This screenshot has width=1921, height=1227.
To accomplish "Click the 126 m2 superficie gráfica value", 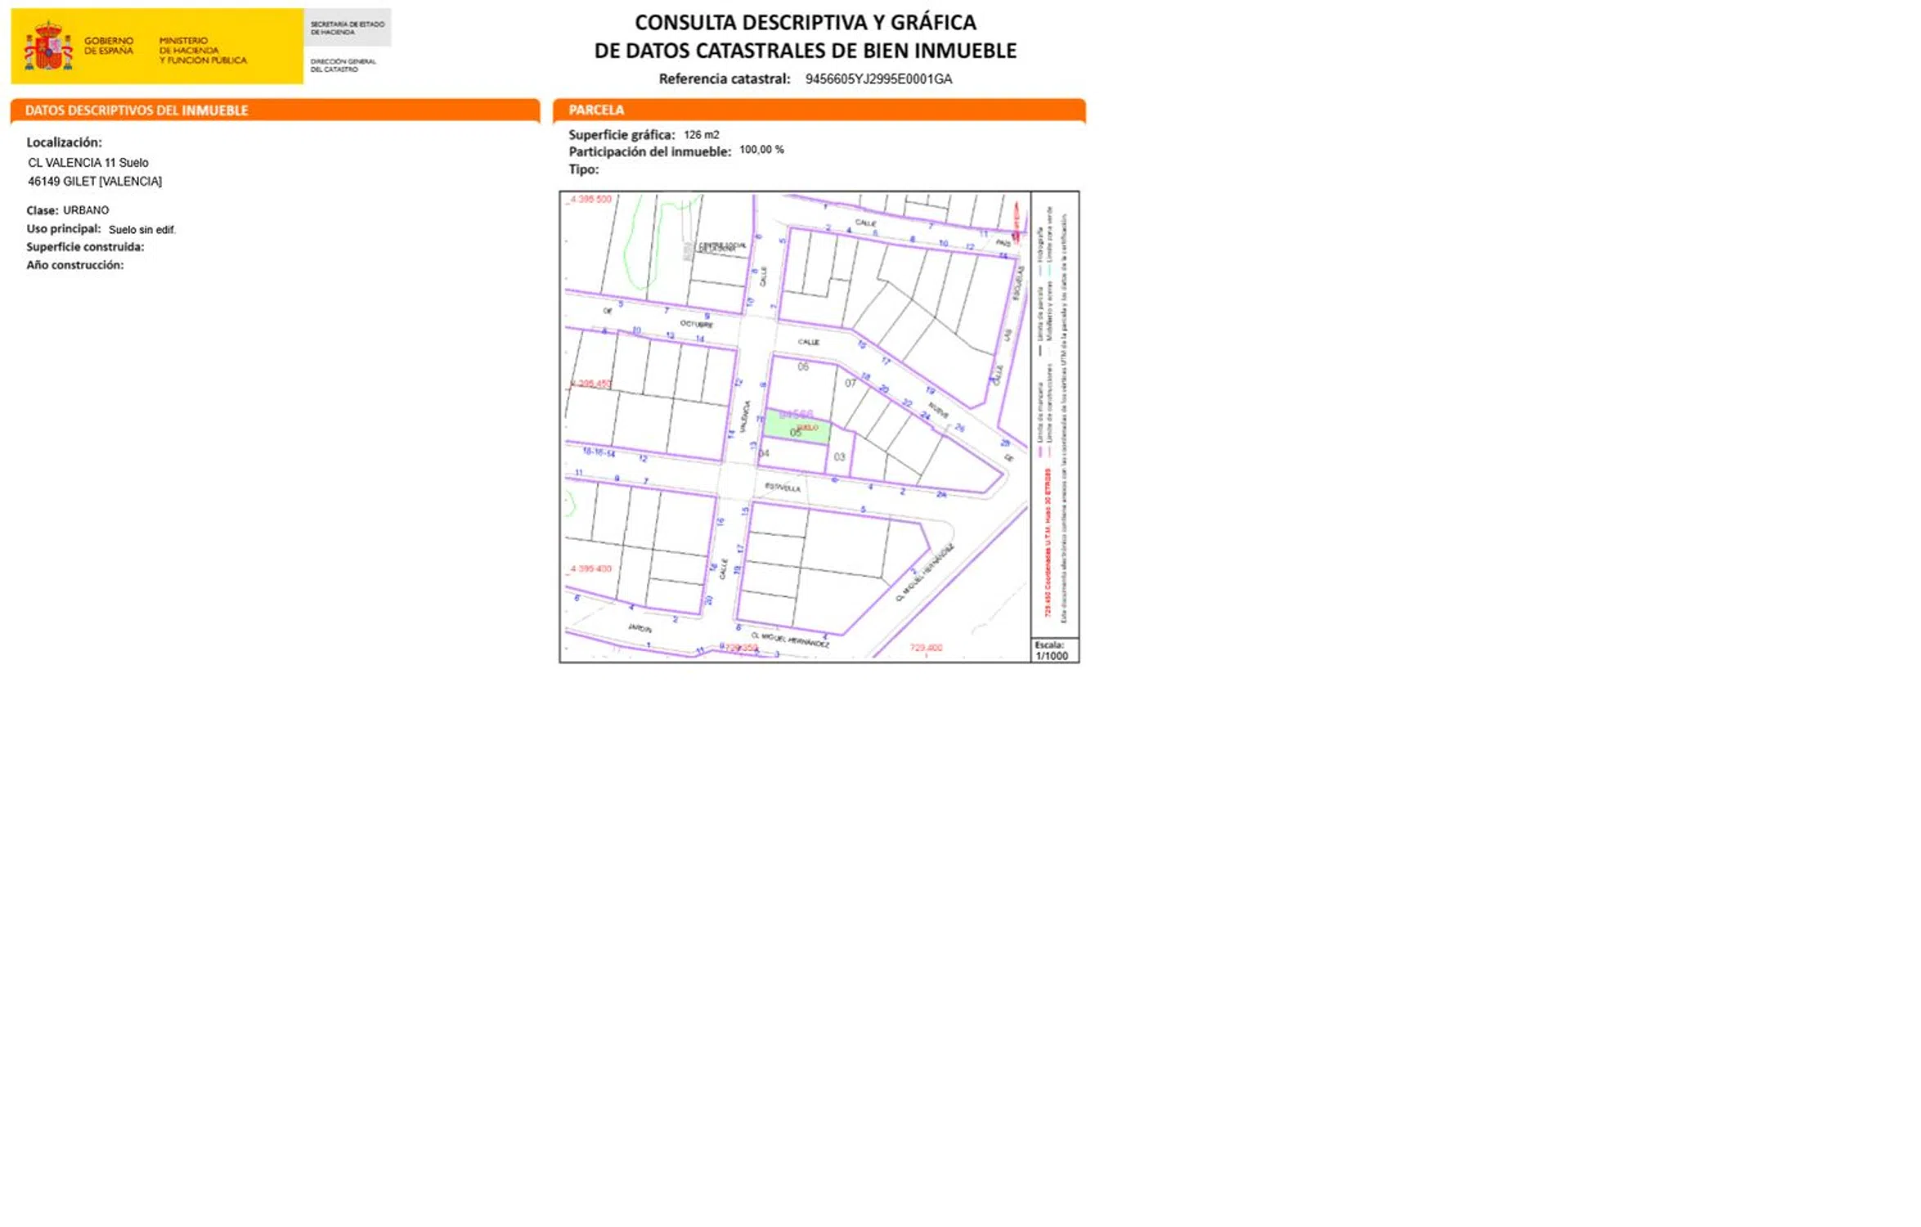I will [x=701, y=135].
